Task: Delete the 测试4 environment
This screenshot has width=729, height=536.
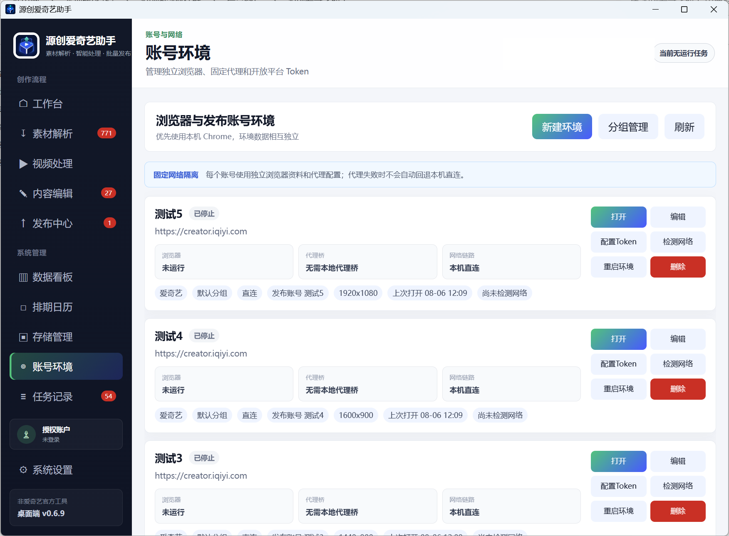Action: click(x=678, y=389)
